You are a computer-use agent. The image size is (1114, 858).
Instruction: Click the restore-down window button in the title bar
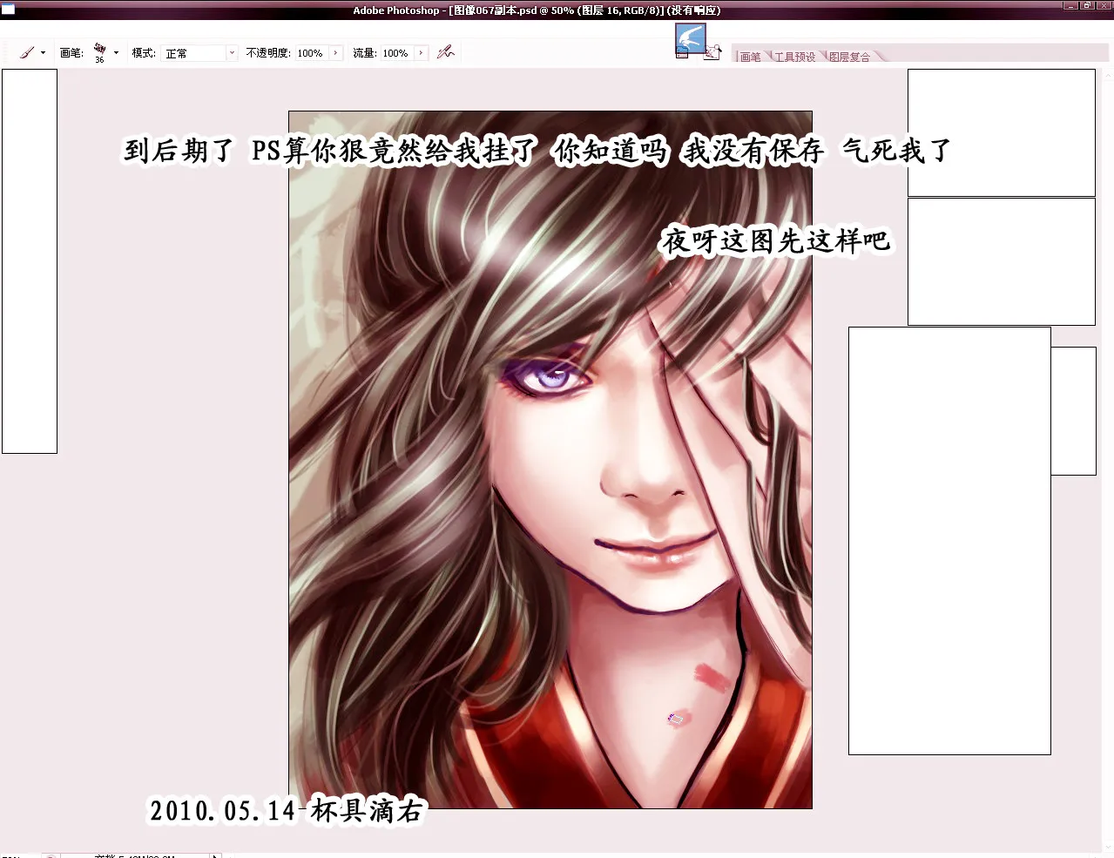pyautogui.click(x=1088, y=6)
